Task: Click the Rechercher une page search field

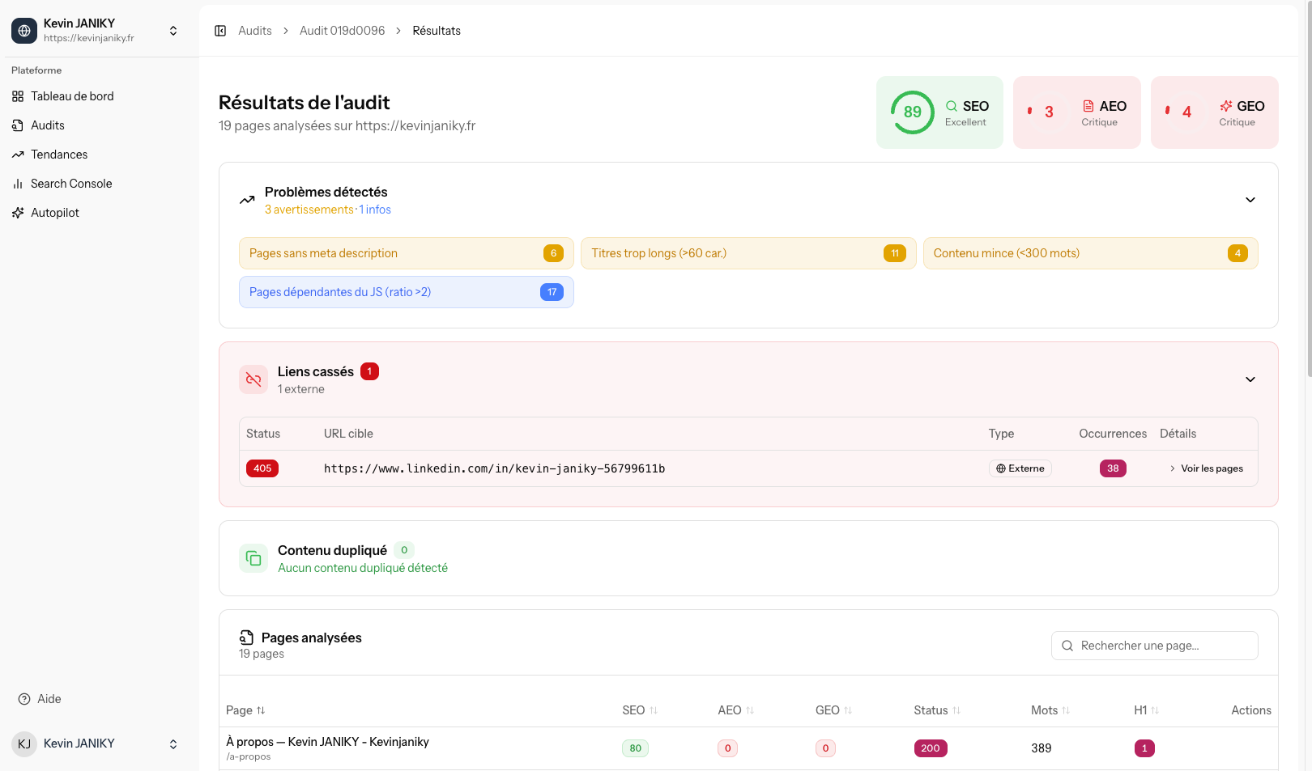Action: pyautogui.click(x=1154, y=645)
